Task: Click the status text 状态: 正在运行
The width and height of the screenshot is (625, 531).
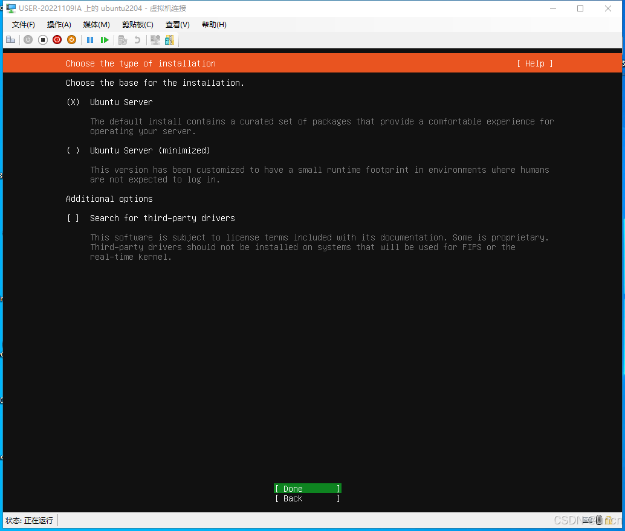Action: [30, 521]
